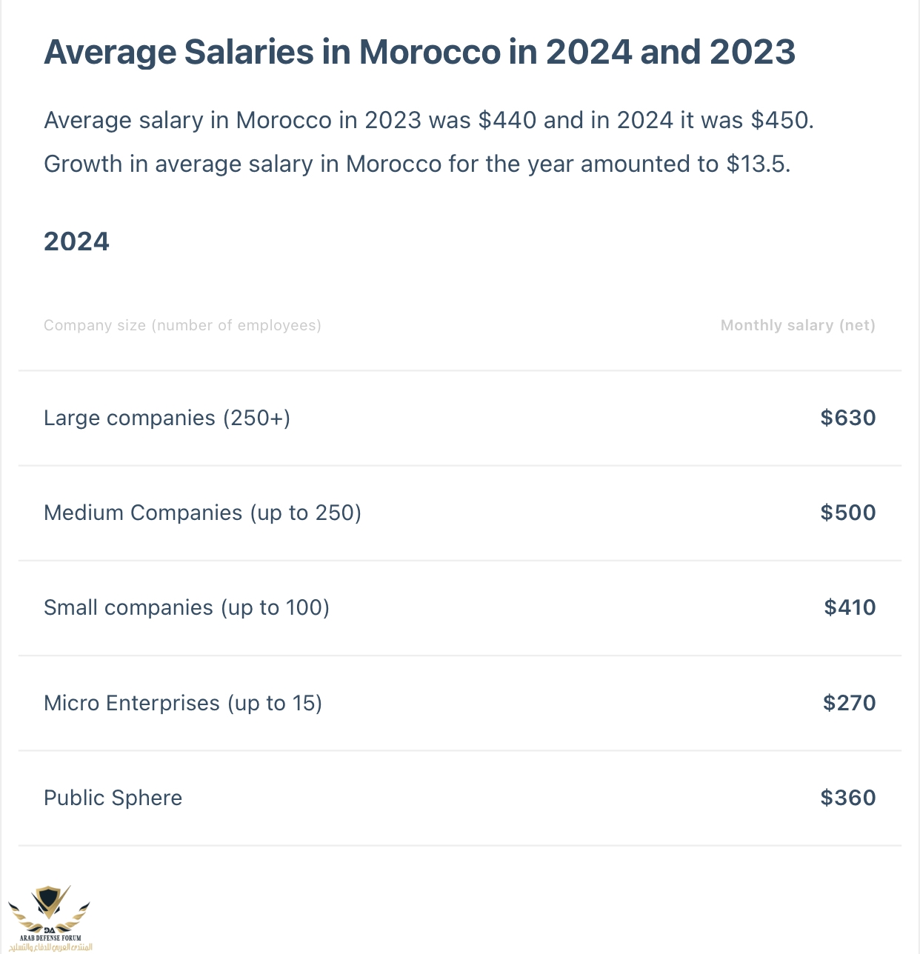Select the Small companies (up to 100) label

[x=187, y=607]
